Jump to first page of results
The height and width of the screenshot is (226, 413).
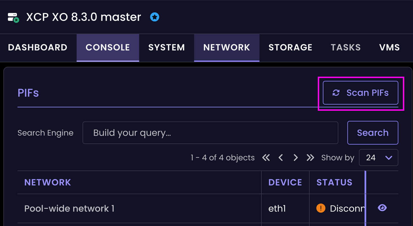pos(266,158)
